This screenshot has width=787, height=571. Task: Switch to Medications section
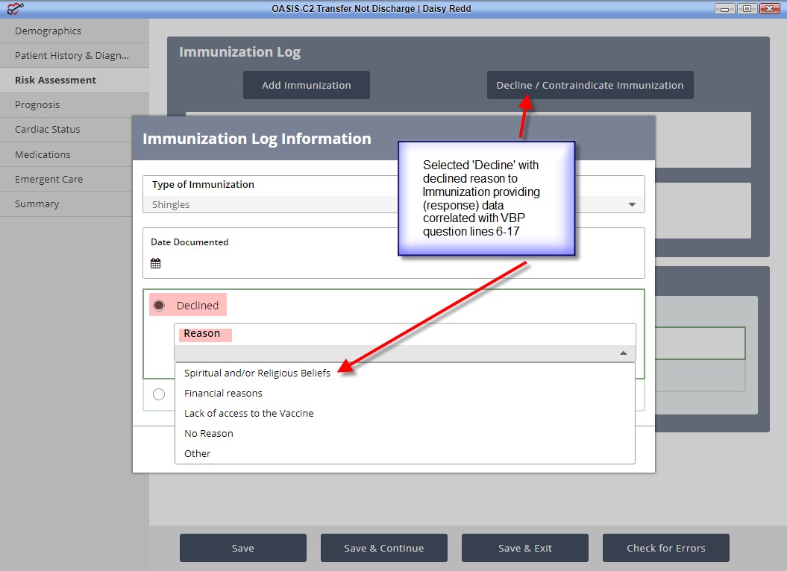pos(43,154)
